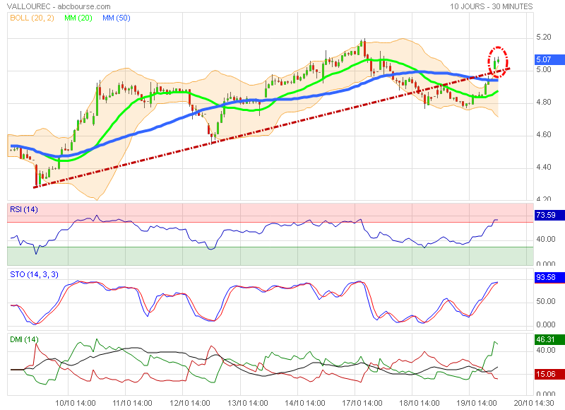
Task: Click the "VALLOUREC - abcbourse.com" chart title
Action: [x=59, y=6]
